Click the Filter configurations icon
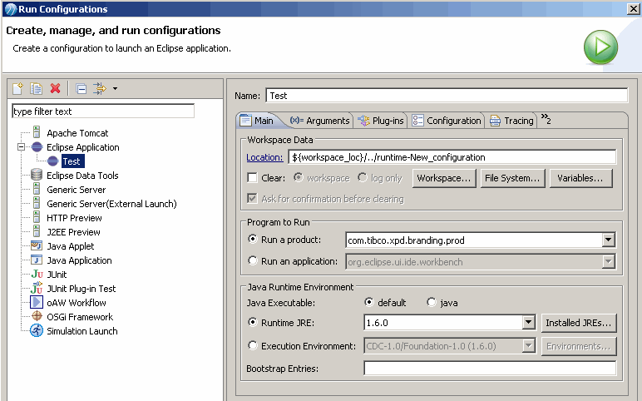 [100, 88]
